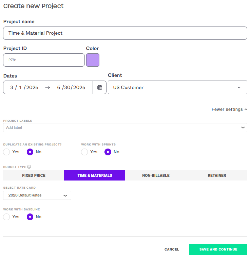Cancel the project creation
This screenshot has width=250, height=257.
[172, 249]
